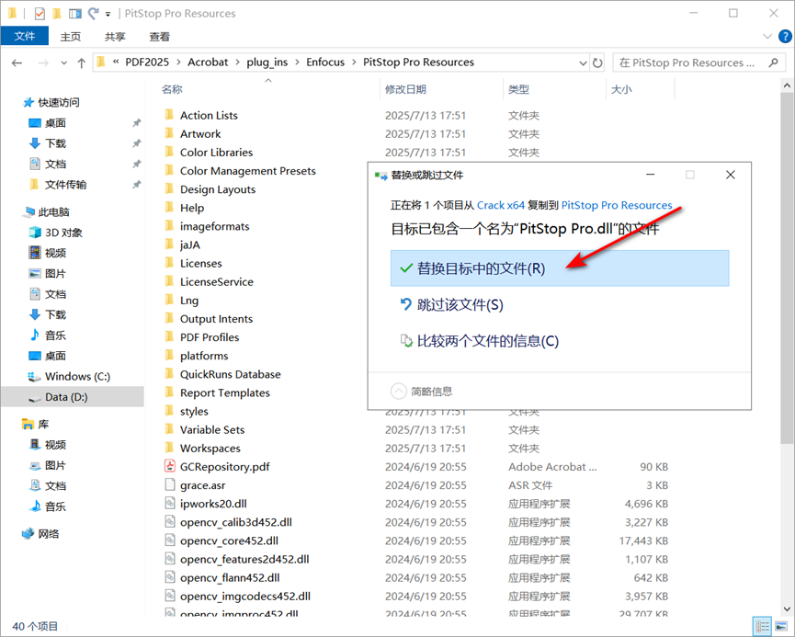Select 音乐 under 此电脑
795x637 pixels.
click(x=55, y=336)
